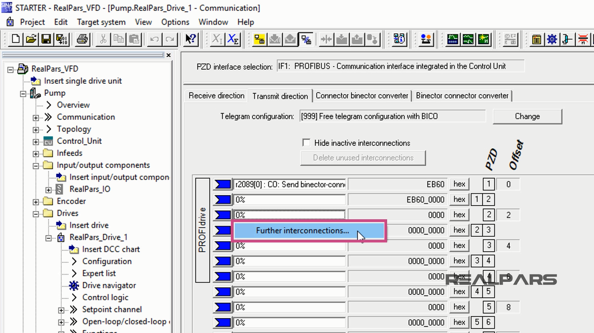Open the Options menu
Screen dimensions: 594x333
pyautogui.click(x=175, y=22)
